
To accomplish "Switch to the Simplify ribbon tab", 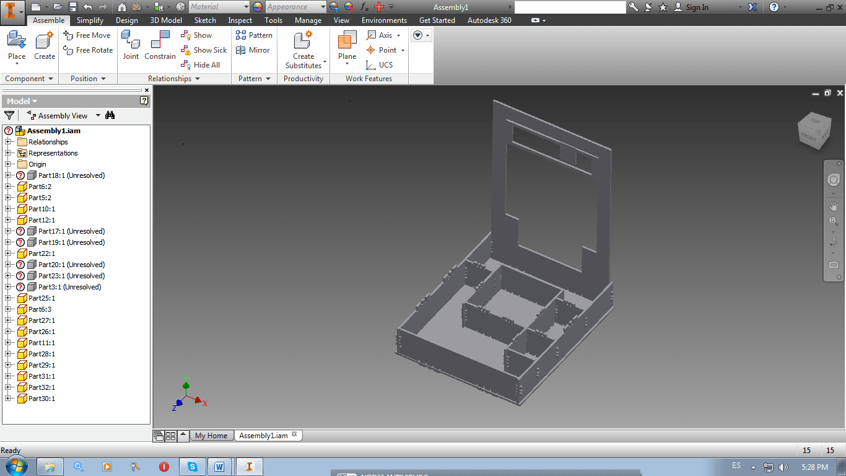I will coord(90,20).
